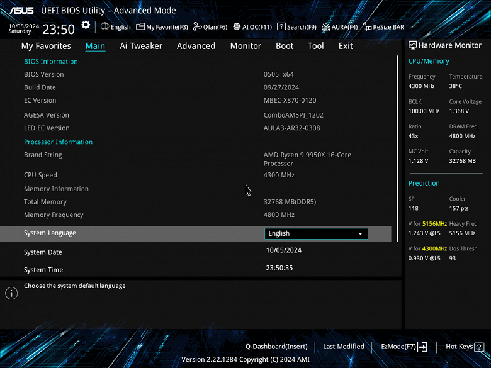The image size is (491, 368).
Task: Click AGESA Version value ComboAM5PI_1202
Action: 293,115
